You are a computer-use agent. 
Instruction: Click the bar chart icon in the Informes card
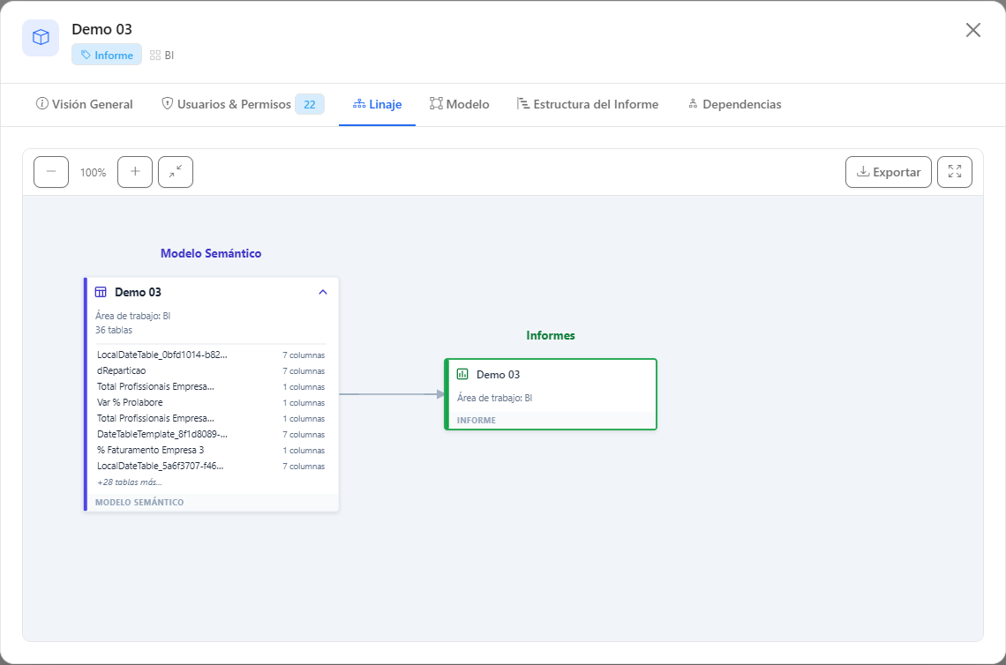point(462,375)
